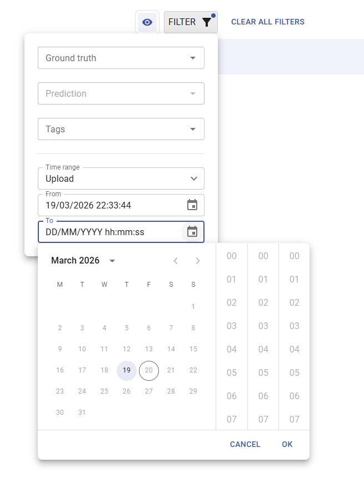Viewport: 364px width, 482px height.
Task: Pick 05 in the minutes column
Action: 263,372
